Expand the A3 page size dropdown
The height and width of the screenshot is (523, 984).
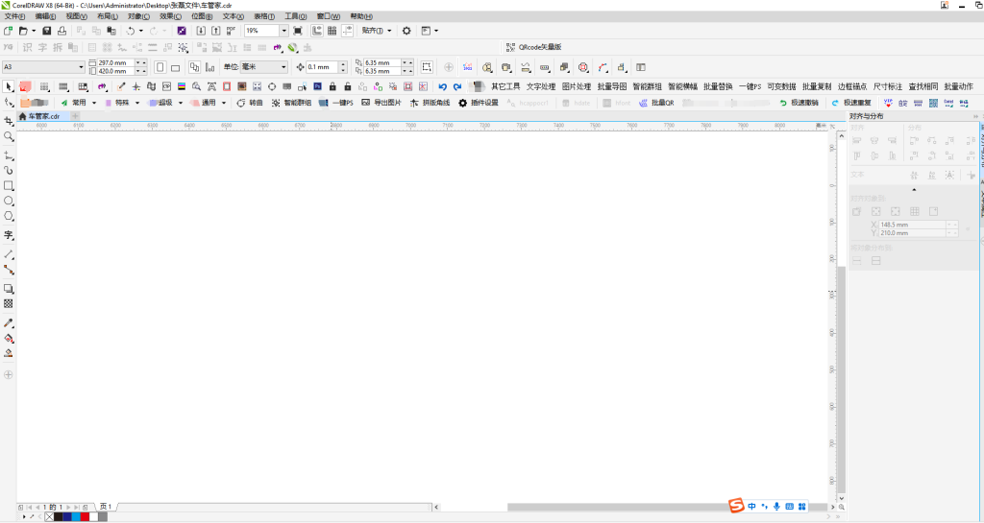(81, 67)
